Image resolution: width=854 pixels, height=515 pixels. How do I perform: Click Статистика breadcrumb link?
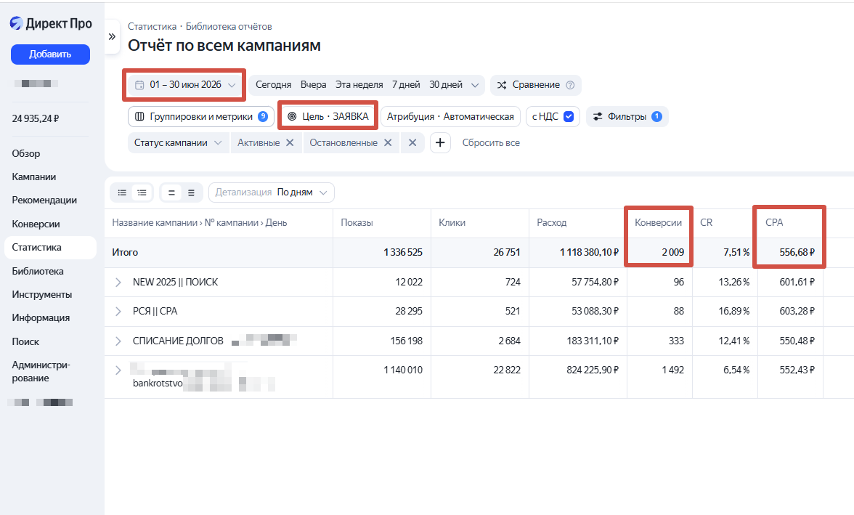click(x=152, y=27)
